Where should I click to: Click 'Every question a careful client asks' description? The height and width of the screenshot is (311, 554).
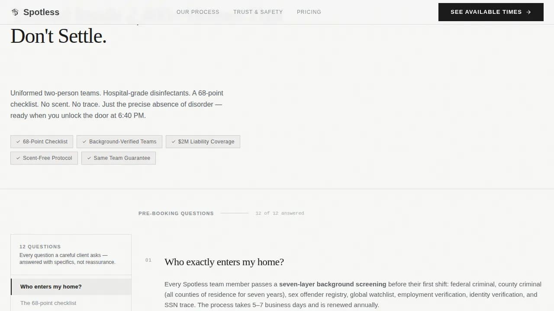[x=68, y=259]
